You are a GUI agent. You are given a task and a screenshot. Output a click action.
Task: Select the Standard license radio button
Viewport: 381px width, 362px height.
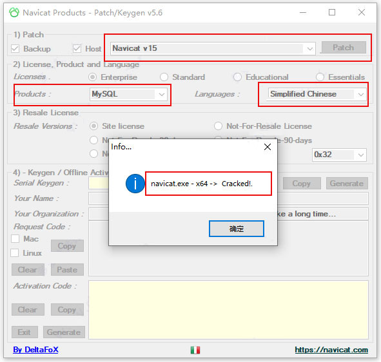164,77
